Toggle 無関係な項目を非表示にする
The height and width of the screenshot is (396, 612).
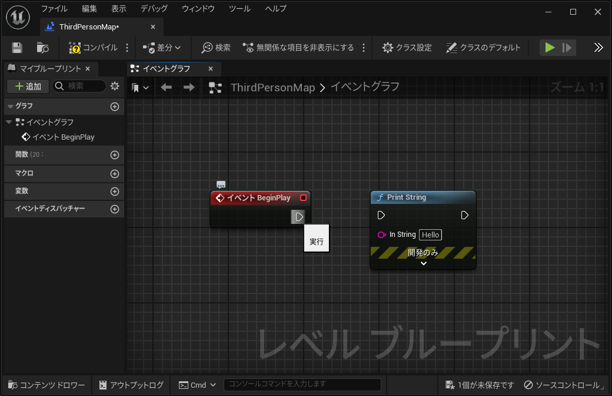tap(298, 48)
